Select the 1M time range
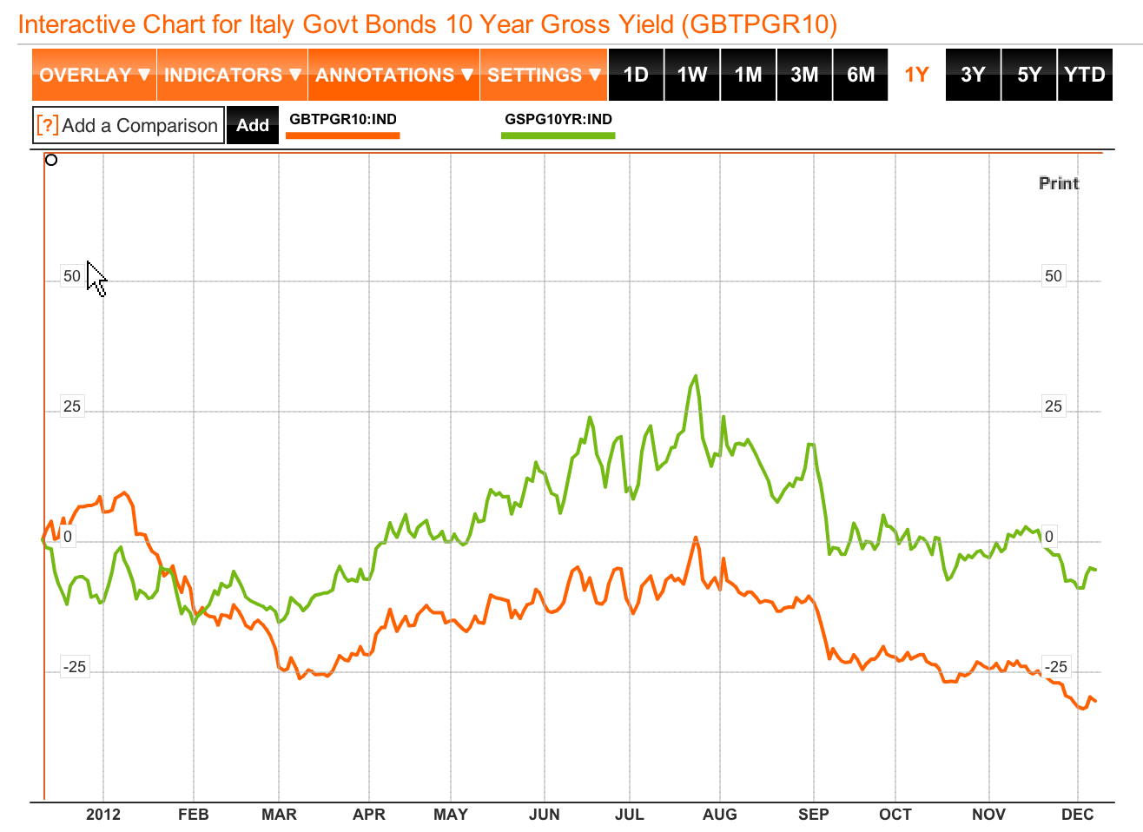The image size is (1143, 832). click(748, 75)
